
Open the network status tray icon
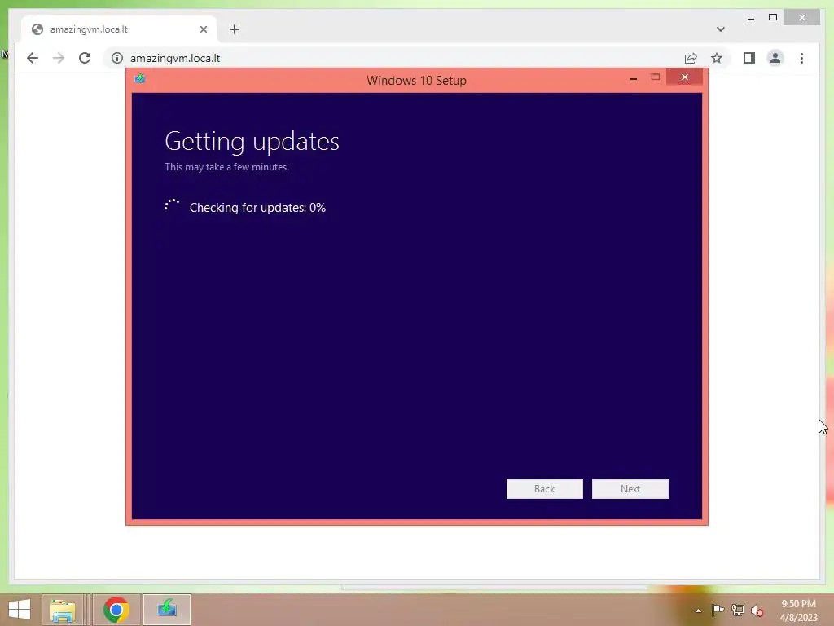[738, 610]
